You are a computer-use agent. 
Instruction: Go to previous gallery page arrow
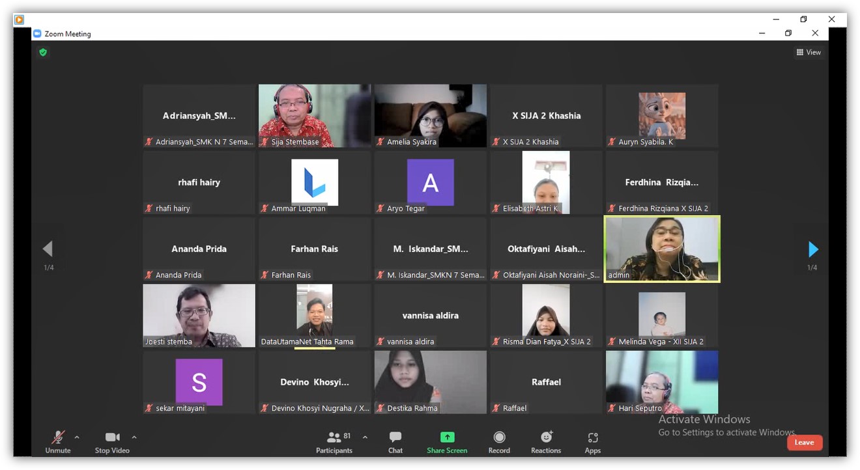[x=48, y=249]
